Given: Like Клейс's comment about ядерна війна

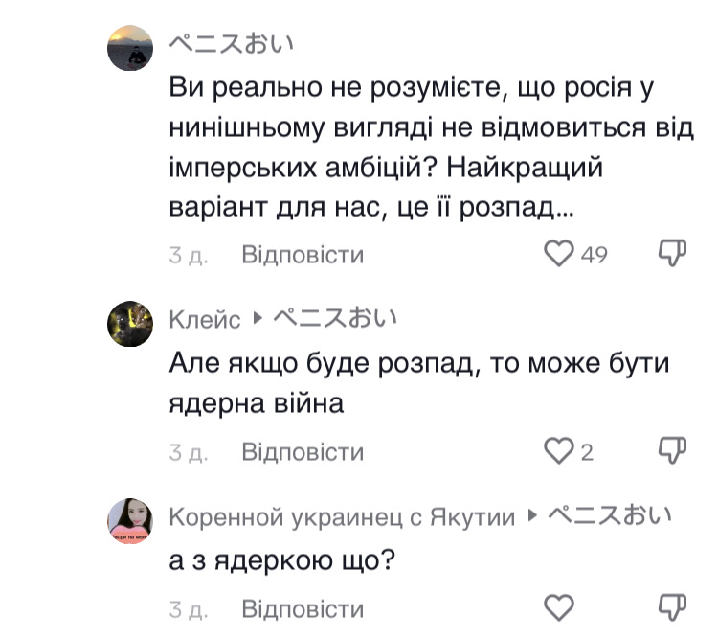Looking at the screenshot, I should 558,451.
